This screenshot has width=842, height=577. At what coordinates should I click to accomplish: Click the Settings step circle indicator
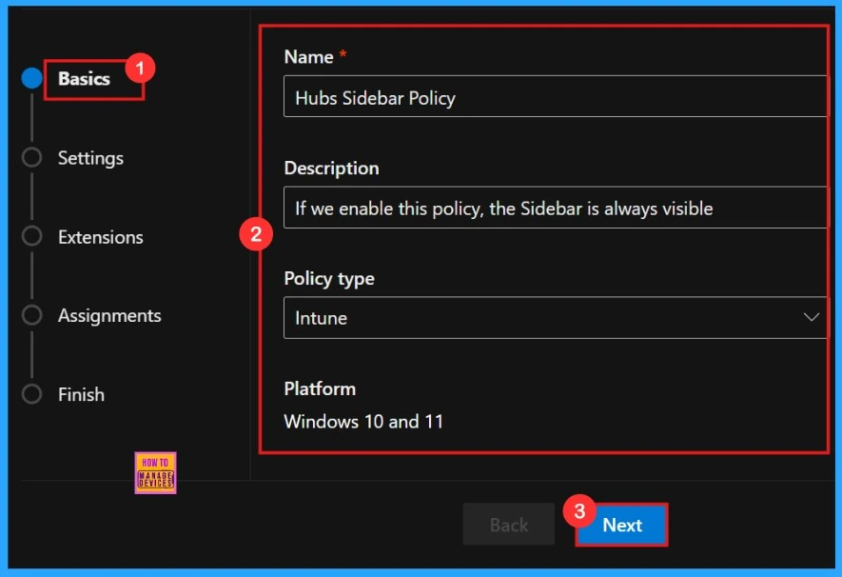tap(31, 157)
